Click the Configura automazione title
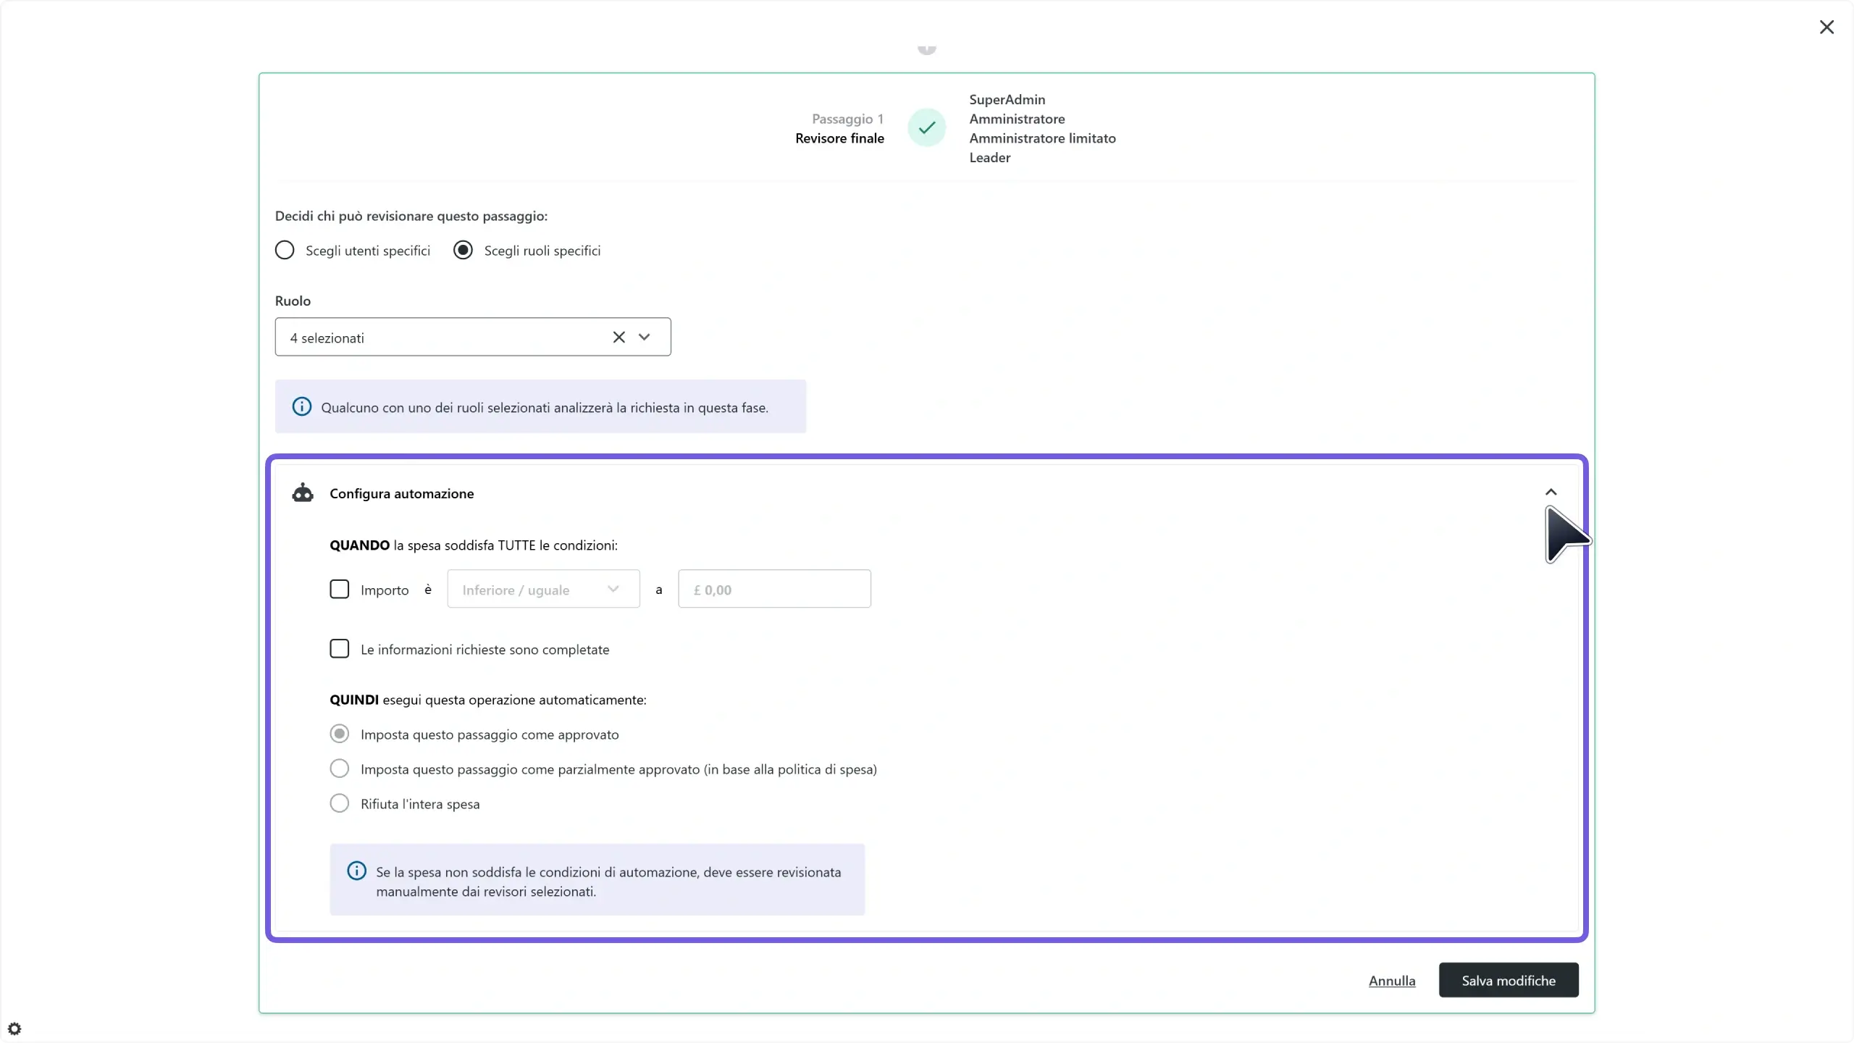 [x=401, y=493]
